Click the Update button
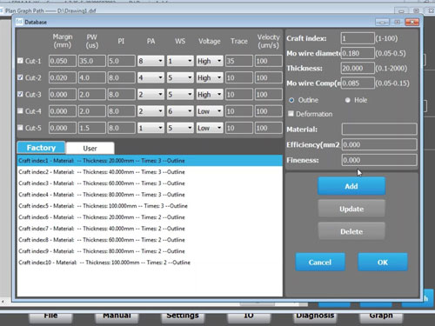Image resolution: width=435 pixels, height=326 pixels. pos(351,209)
